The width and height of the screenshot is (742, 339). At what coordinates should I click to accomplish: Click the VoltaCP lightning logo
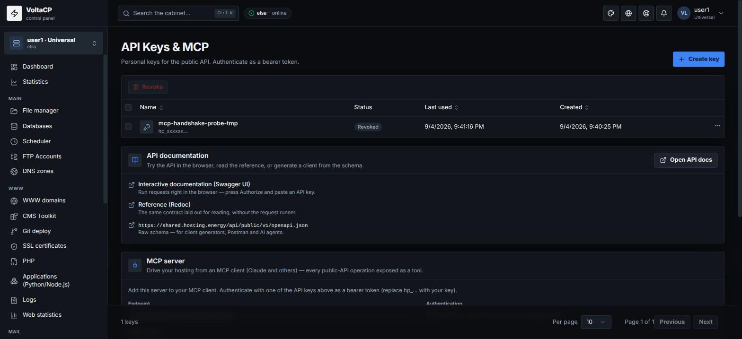click(x=14, y=13)
